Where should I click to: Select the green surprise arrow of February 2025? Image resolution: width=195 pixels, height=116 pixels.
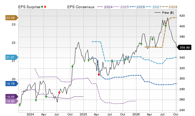88,60
